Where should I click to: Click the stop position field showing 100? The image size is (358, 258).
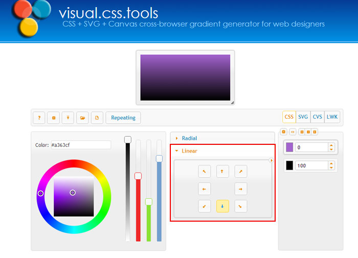point(311,165)
